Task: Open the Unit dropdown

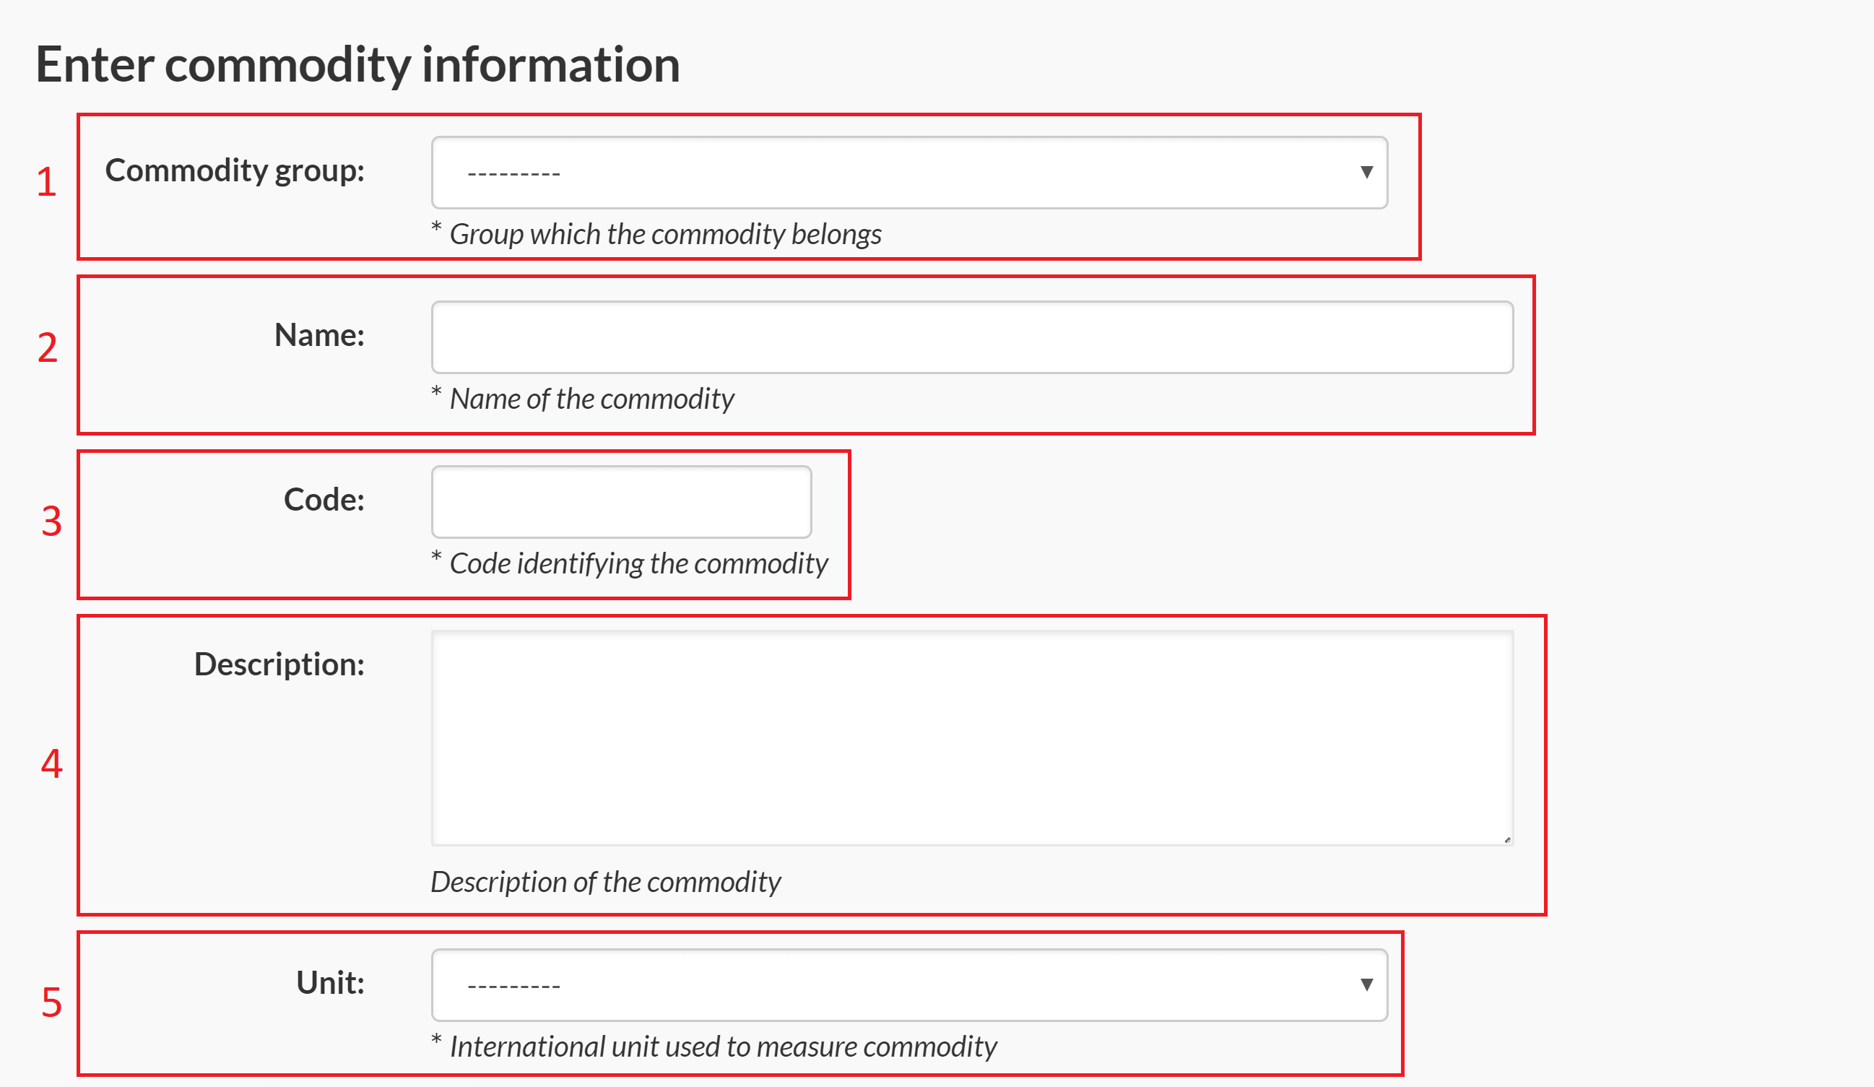Action: [x=908, y=984]
